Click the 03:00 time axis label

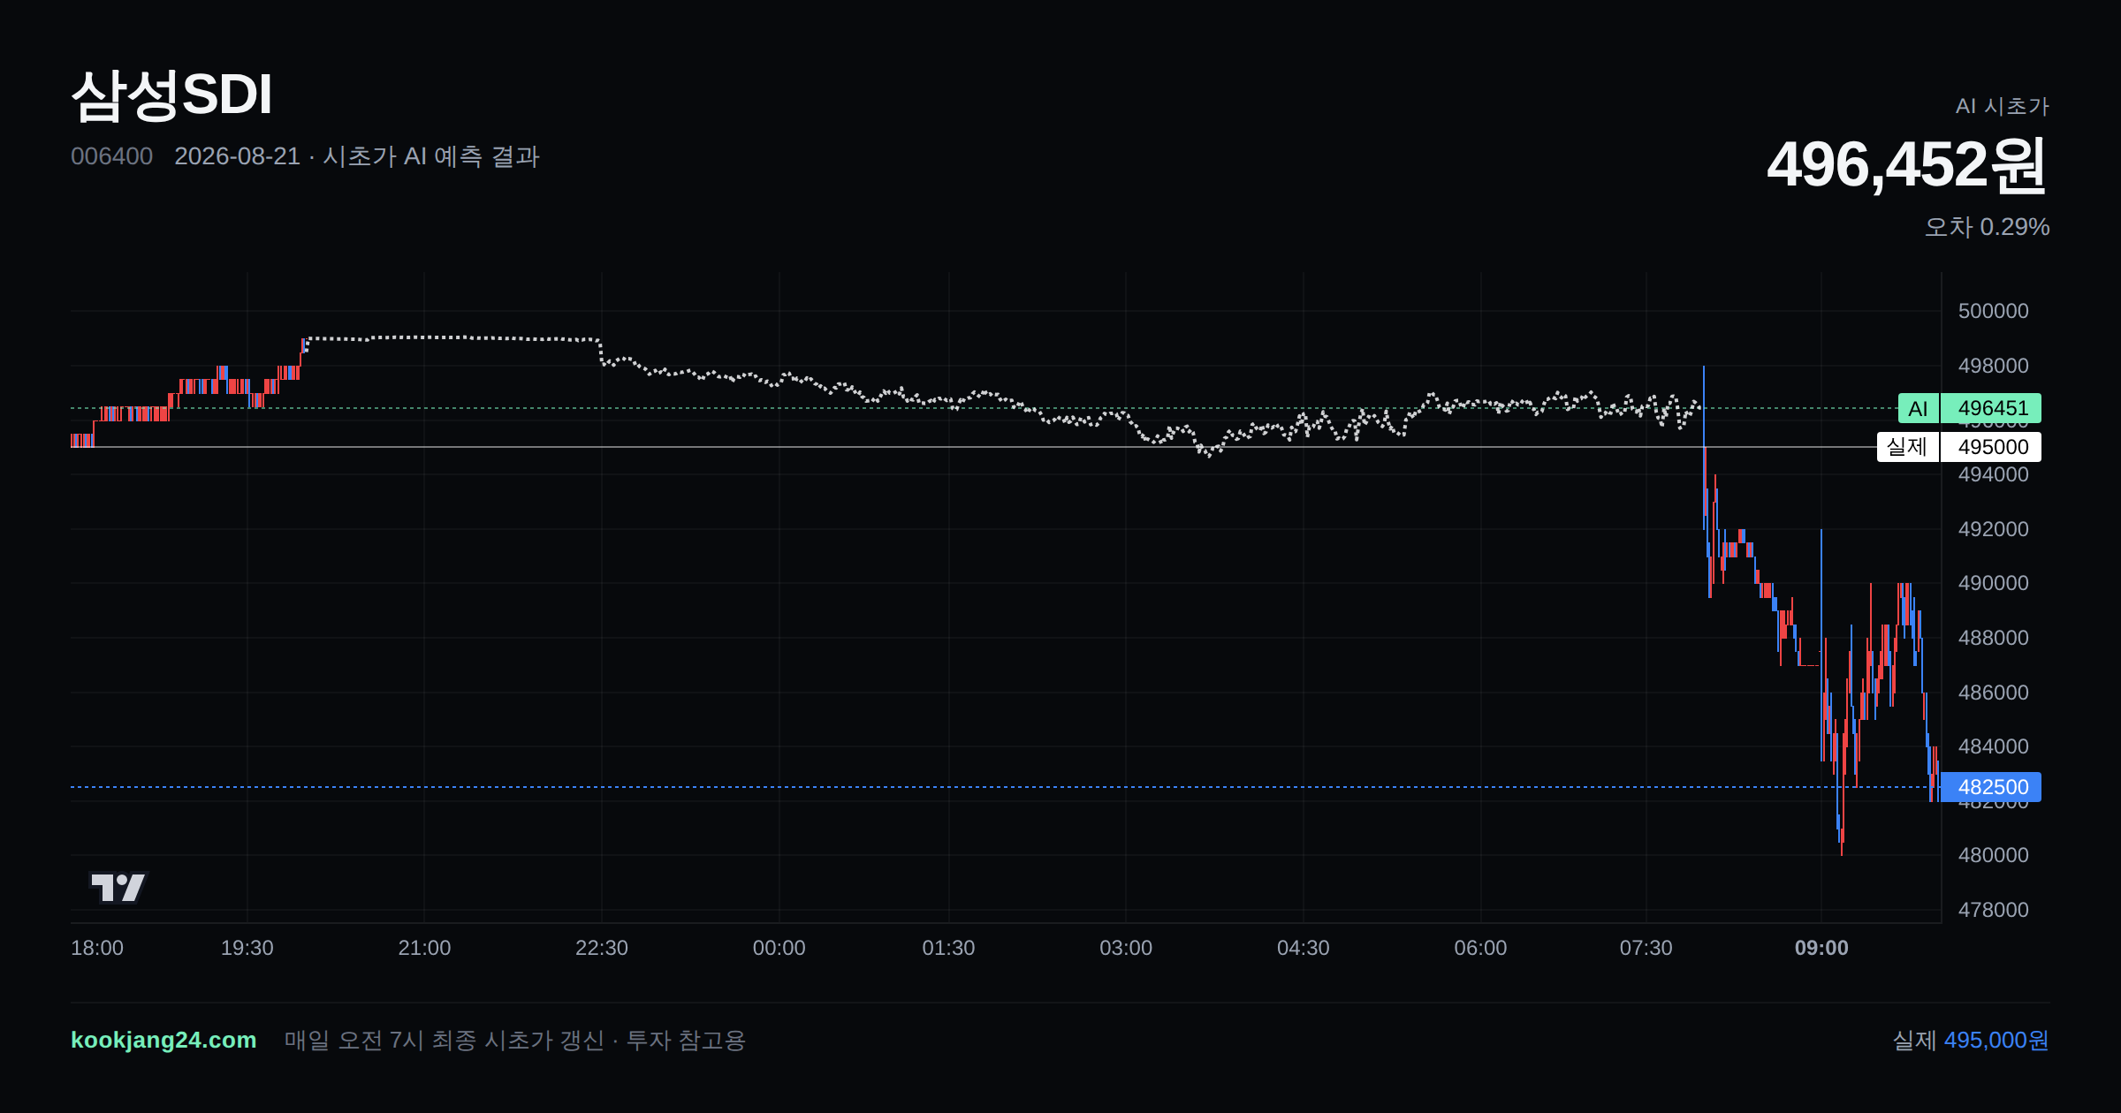point(1126,948)
